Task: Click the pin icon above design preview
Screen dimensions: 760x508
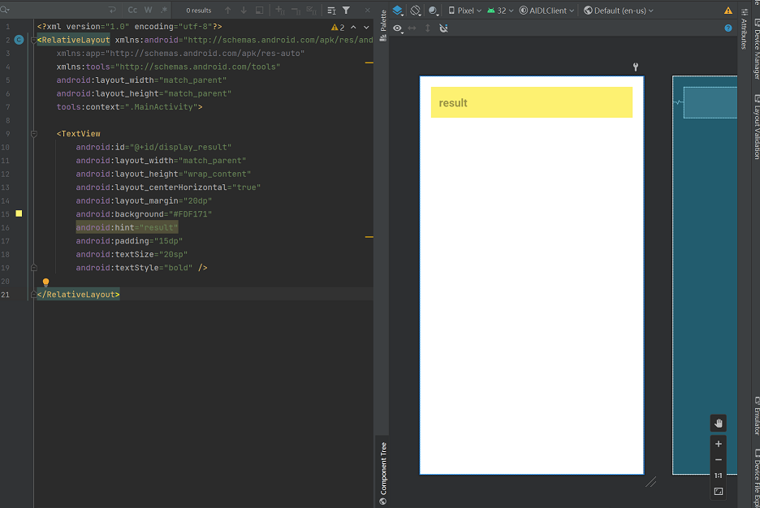Action: click(636, 67)
